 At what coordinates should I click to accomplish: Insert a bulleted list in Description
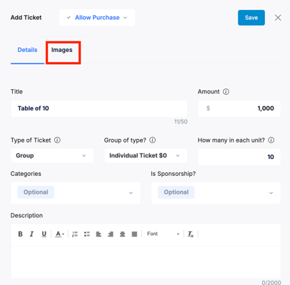point(87,234)
